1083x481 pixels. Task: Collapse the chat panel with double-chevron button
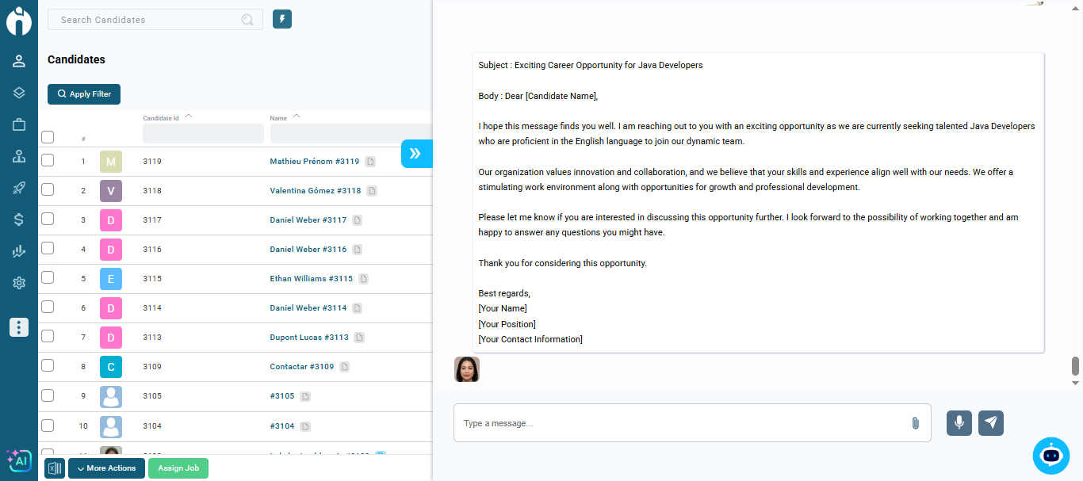415,153
